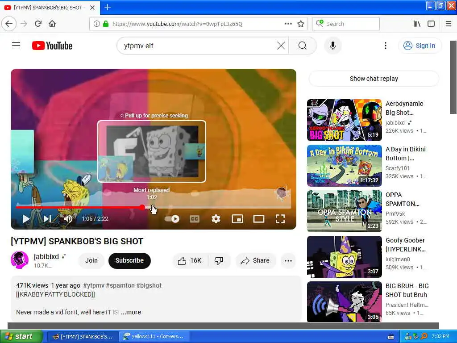Go forward in Firefox
The width and height of the screenshot is (457, 343).
coord(24,24)
